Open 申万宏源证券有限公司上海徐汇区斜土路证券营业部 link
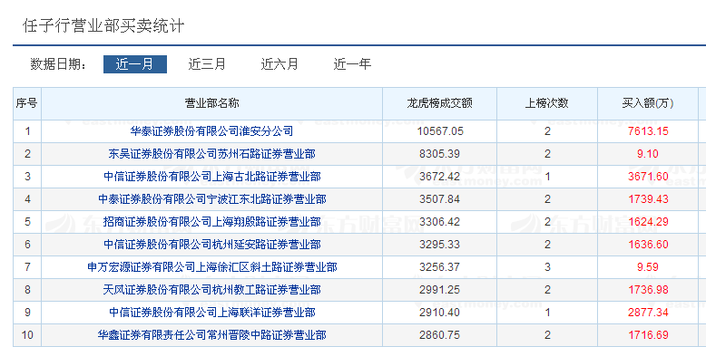The height and width of the screenshot is (347, 706). (x=212, y=267)
